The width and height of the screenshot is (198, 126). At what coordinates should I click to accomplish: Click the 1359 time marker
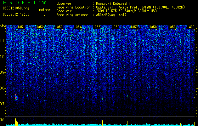(x=172, y=27)
